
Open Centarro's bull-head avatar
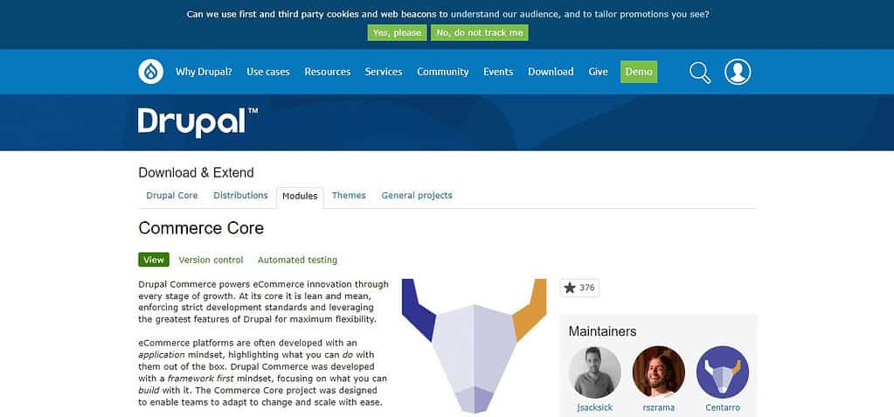pyautogui.click(x=723, y=372)
